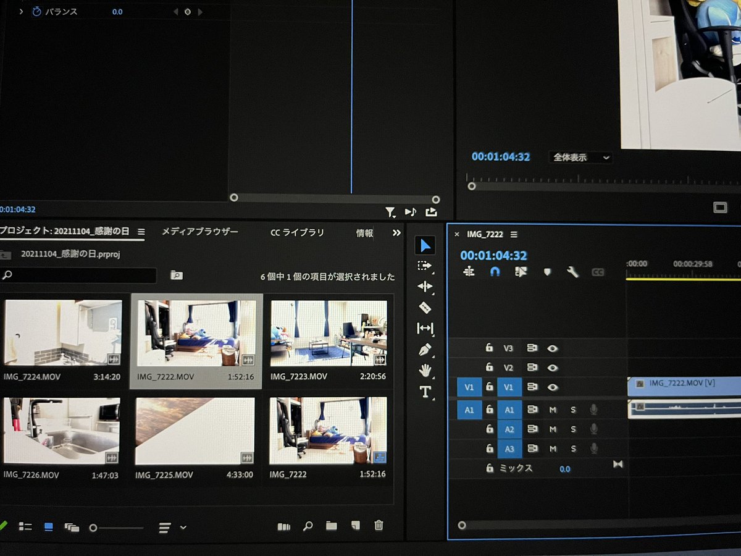Viewport: 741px width, 556px height.
Task: Click the search-in-bin folder icon
Action: (x=176, y=276)
